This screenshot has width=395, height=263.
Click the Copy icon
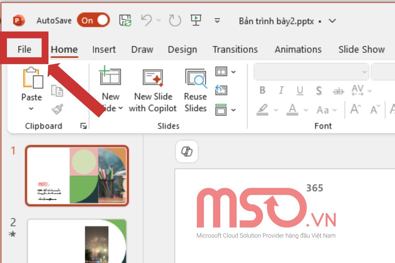57,91
